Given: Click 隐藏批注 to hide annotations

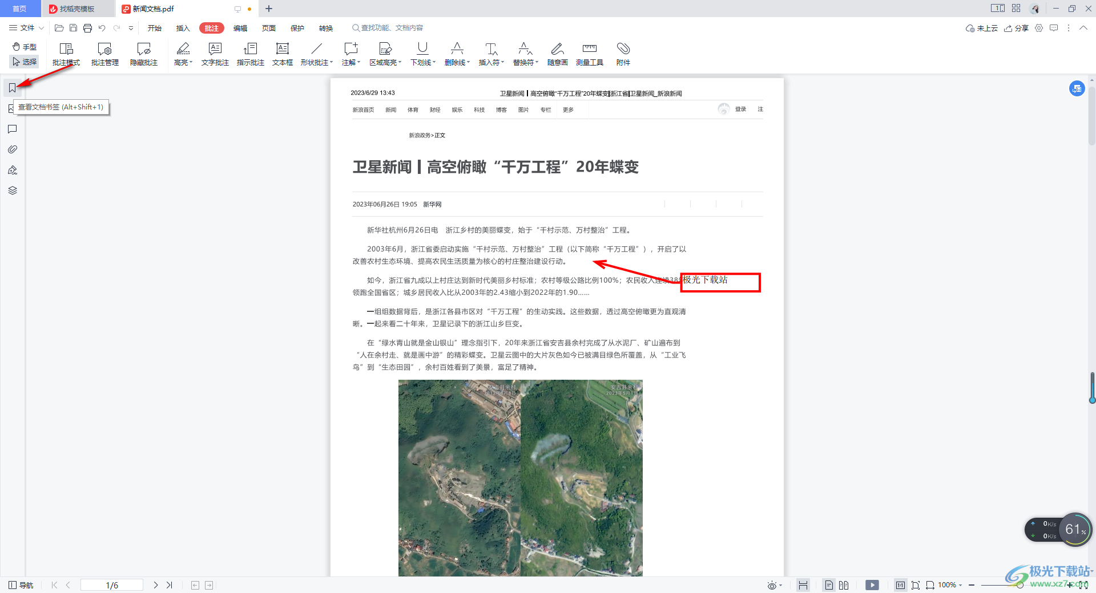Looking at the screenshot, I should click(144, 55).
